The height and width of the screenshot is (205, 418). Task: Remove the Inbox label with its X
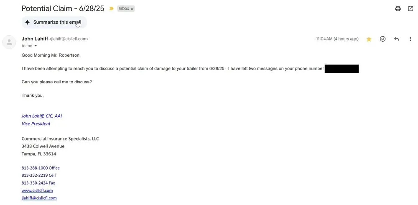pyautogui.click(x=132, y=9)
